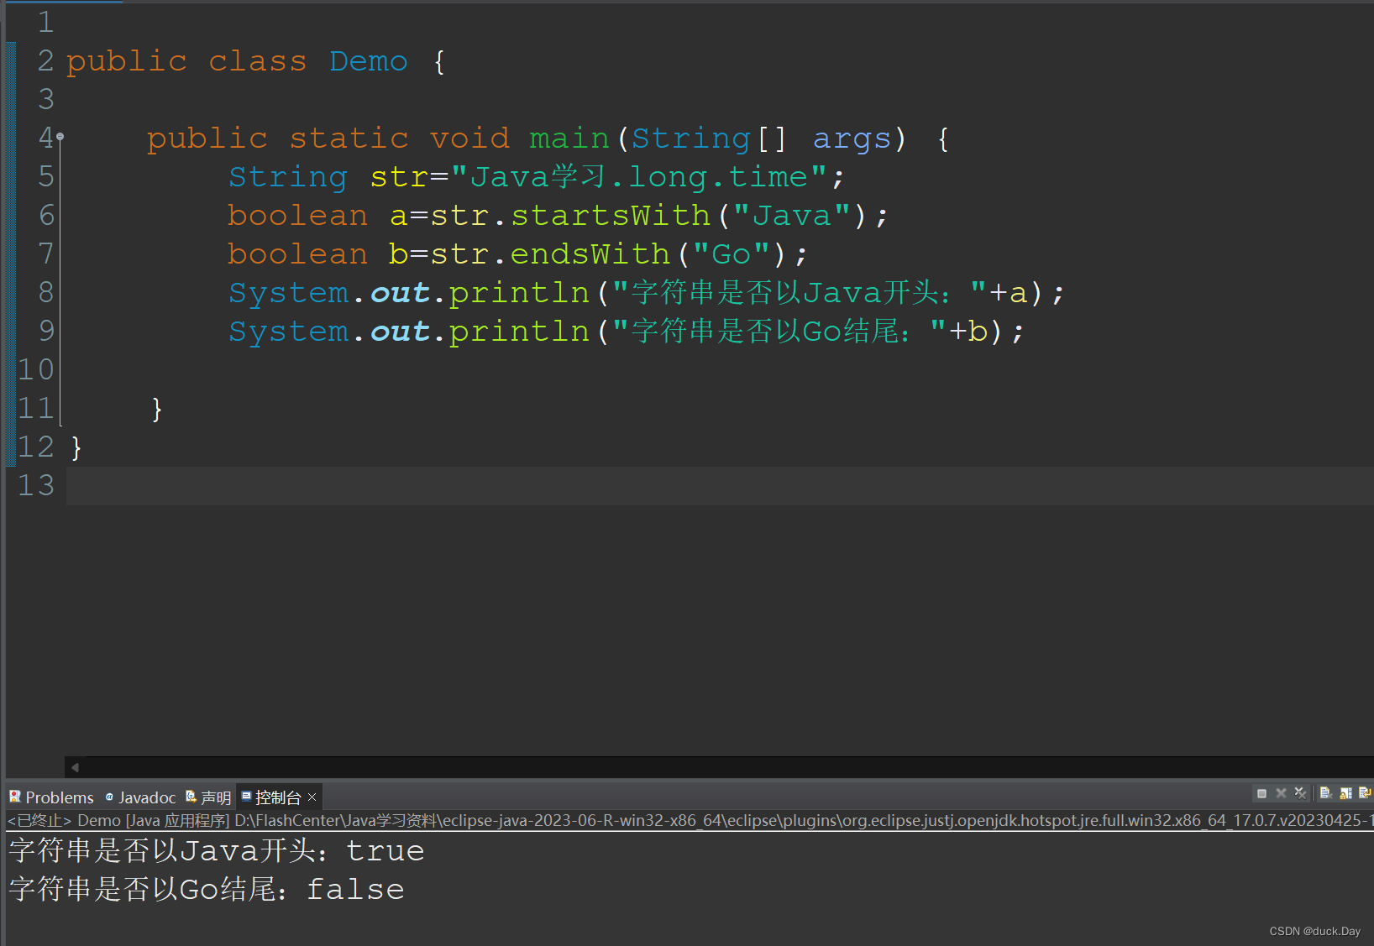Image resolution: width=1374 pixels, height=946 pixels.
Task: Click the Problems view icon
Action: pos(15,797)
